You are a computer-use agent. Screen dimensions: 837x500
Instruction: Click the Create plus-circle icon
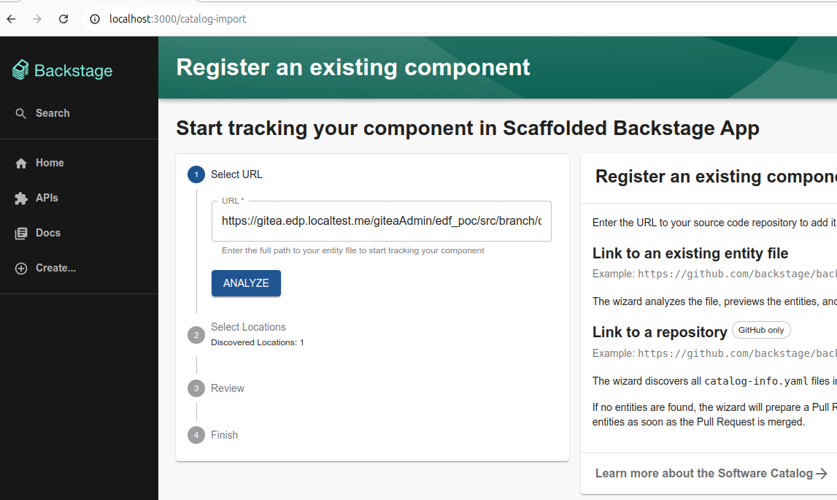[x=21, y=268]
